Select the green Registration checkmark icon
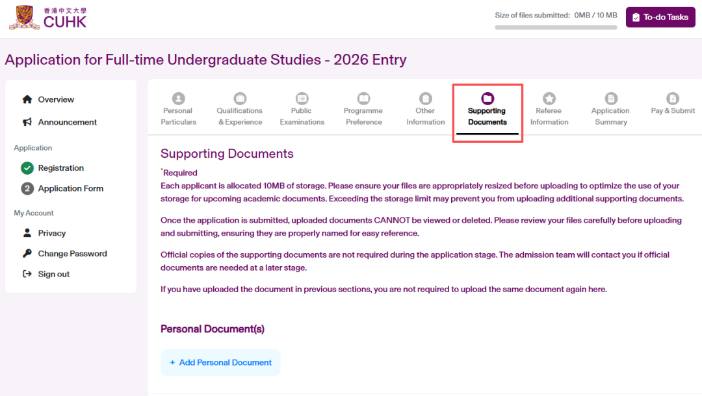The image size is (702, 396). 27,168
